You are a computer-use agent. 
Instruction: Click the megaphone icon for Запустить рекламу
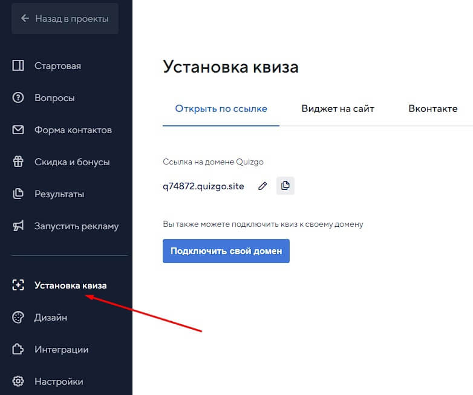click(x=18, y=226)
